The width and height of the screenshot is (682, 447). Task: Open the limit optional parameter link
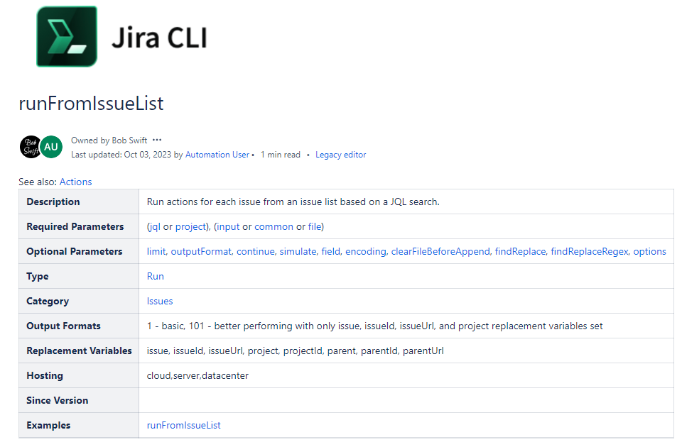point(156,251)
